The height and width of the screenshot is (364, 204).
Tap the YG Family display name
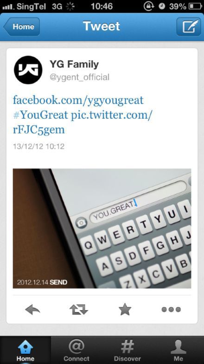pos(74,64)
